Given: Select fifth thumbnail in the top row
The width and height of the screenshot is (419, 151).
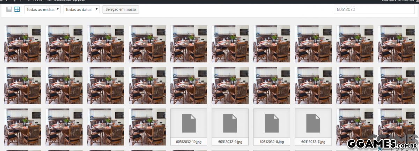Looking at the screenshot, I should click(x=189, y=44).
